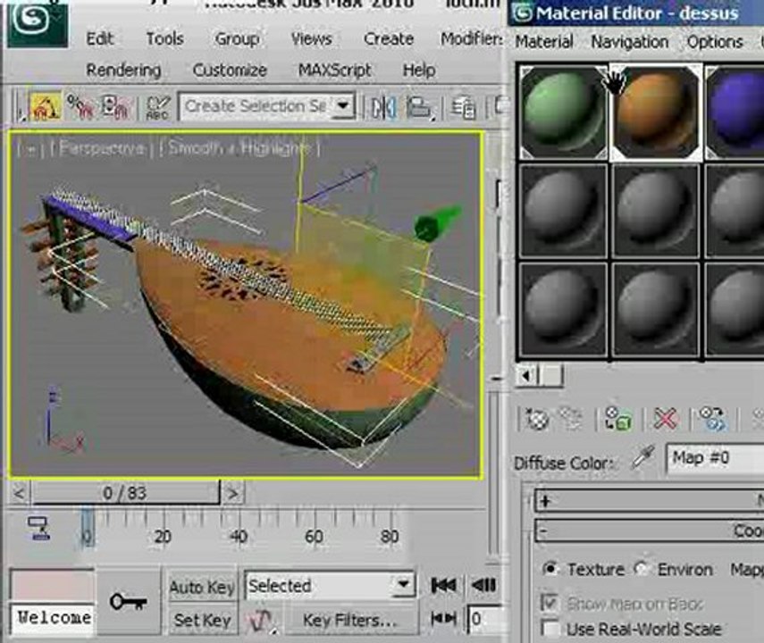
Task: Collapse the Coordinates rollout minus sign
Action: (542, 531)
